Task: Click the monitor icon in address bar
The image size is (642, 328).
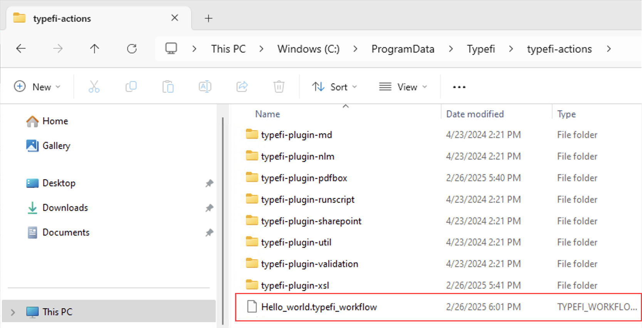Action: point(171,49)
